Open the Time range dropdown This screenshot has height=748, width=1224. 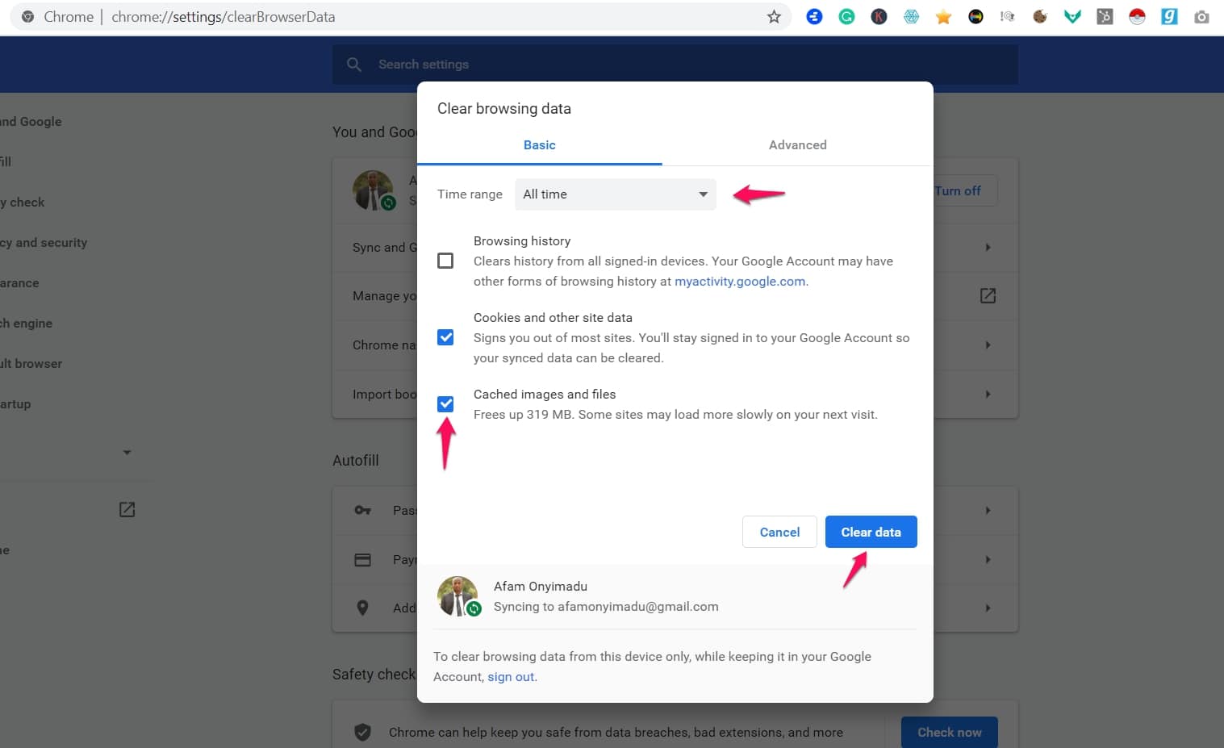coord(615,194)
